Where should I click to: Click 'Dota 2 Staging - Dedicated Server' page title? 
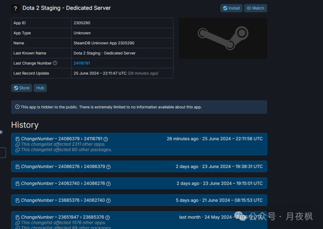pyautogui.click(x=66, y=8)
